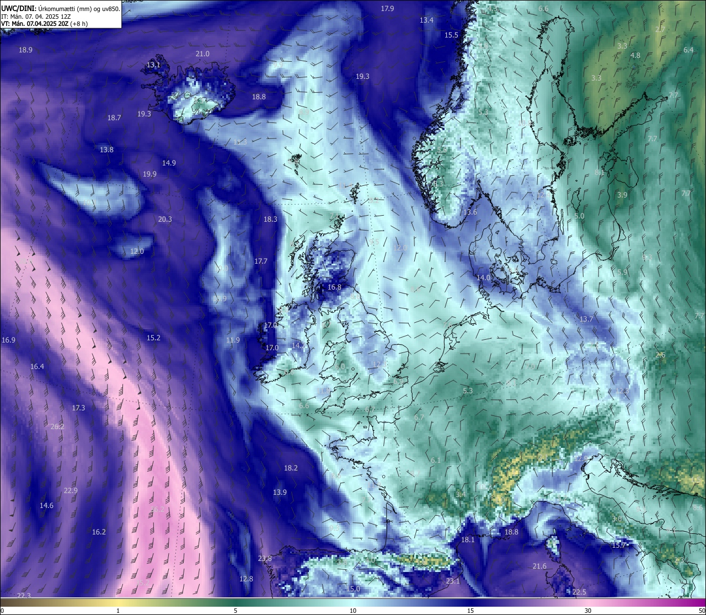Image resolution: width=706 pixels, height=615 pixels.
Task: Click the 17.3 value in the southwest Atlantic
Action: point(78,408)
